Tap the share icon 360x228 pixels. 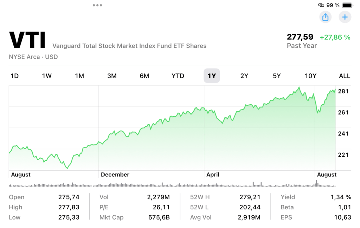325,17
